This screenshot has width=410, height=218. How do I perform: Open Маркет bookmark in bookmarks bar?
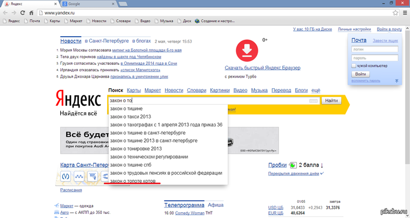click(73, 21)
